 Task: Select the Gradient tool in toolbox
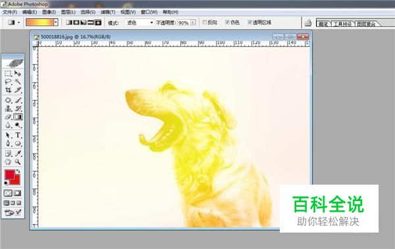click(x=18, y=117)
